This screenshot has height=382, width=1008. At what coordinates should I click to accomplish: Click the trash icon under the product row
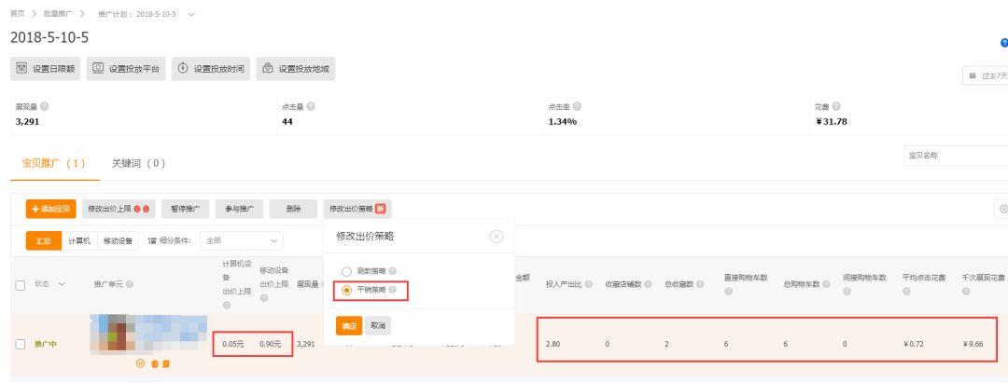pyautogui.click(x=154, y=363)
